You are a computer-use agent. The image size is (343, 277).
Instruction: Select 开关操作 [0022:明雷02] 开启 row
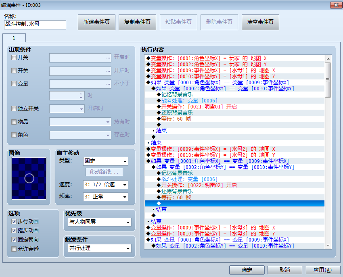(234, 185)
